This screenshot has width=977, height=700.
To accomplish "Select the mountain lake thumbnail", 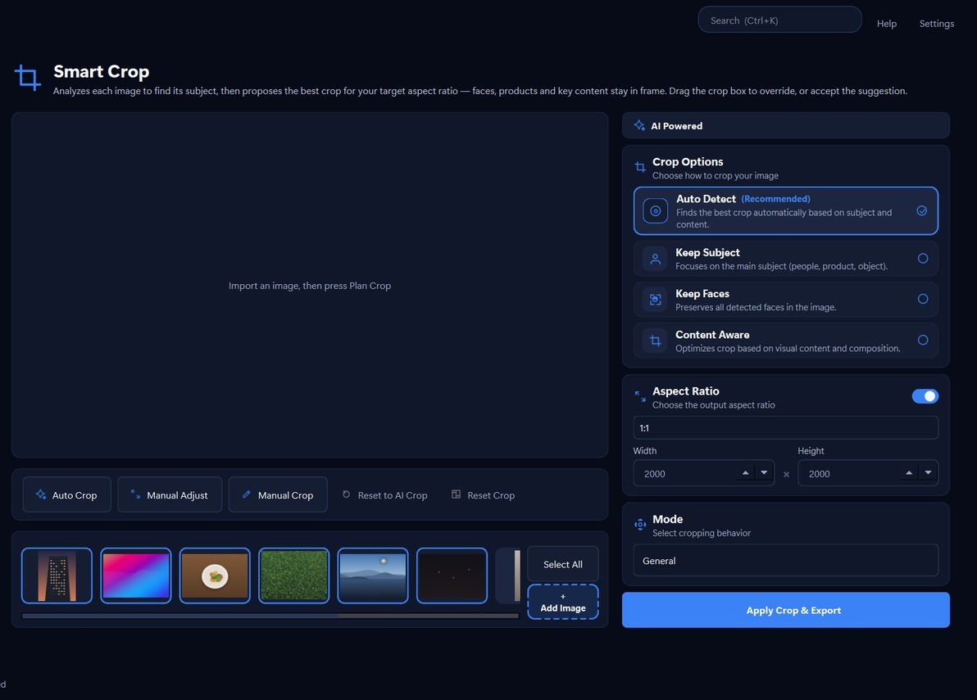I will pos(373,576).
